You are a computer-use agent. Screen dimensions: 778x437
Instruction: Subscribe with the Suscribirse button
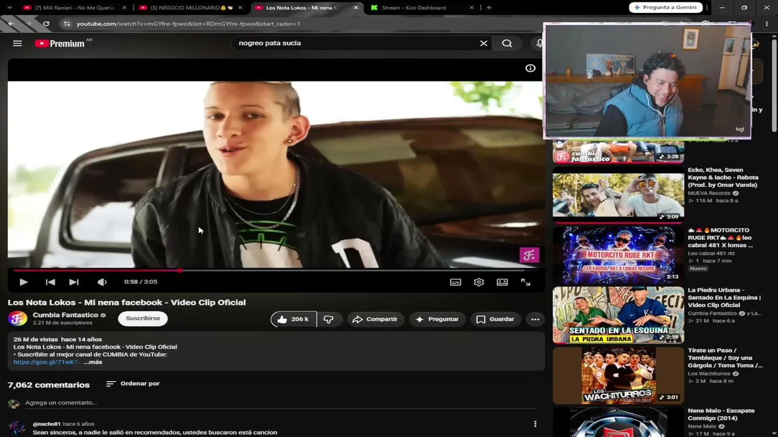143,319
